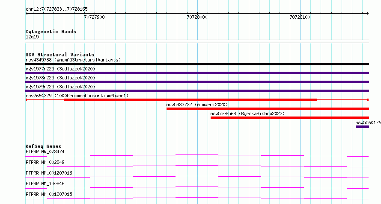Open PTPRR|NM_002849 transcript label
Image resolution: width=381 pixels, height=204 pixels.
45,162
